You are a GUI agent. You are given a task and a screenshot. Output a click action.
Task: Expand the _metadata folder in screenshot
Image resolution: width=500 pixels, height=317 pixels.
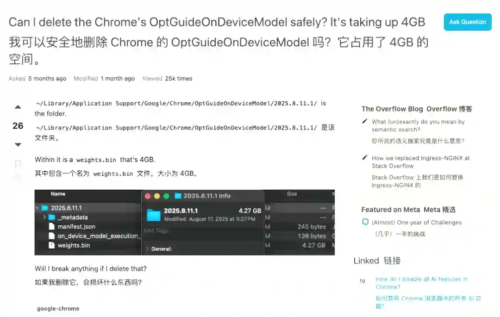coord(44,217)
